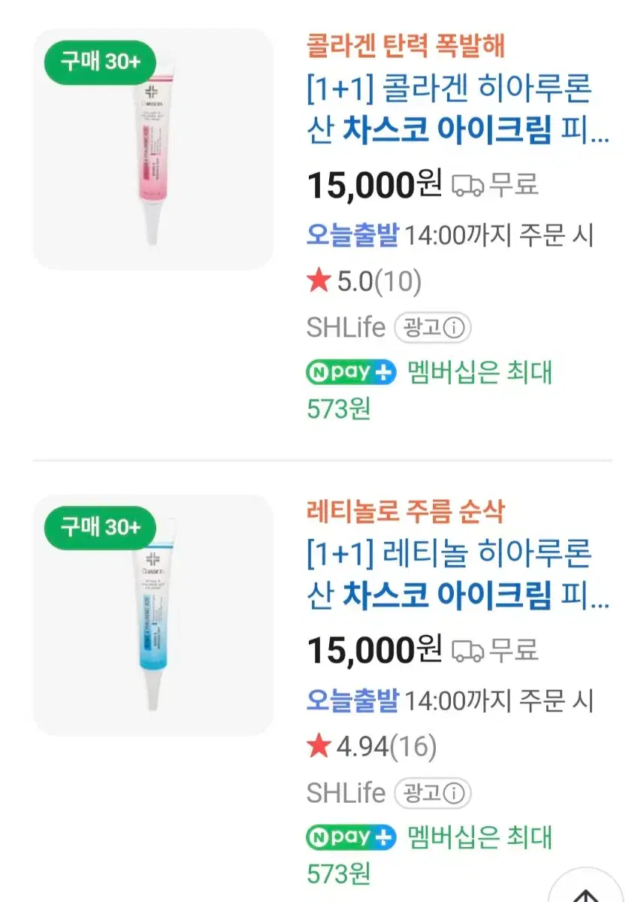Tap the red star rating 4.94 icon
This screenshot has height=902, width=644.
pos(319,747)
